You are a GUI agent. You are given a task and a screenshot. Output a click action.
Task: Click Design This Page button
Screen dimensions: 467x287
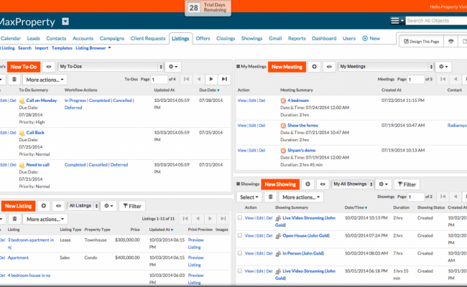421,42
